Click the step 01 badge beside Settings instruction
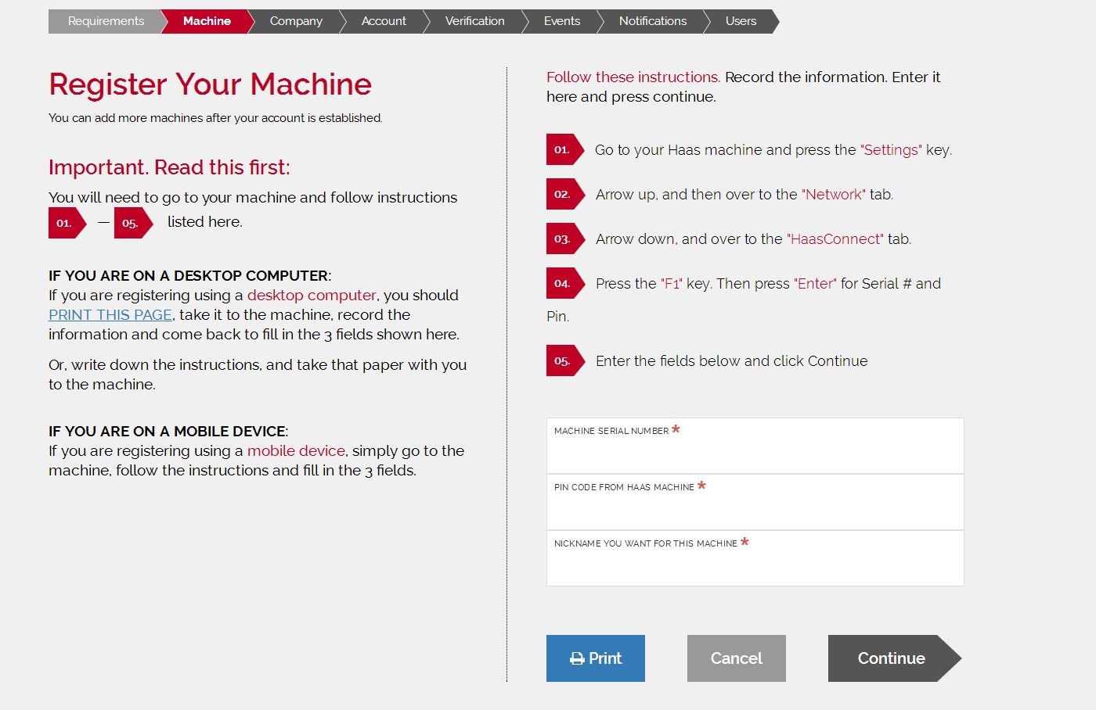The width and height of the screenshot is (1096, 710). [564, 149]
